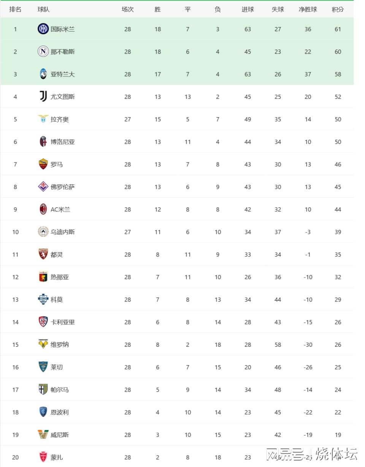Click the 排名 ranking column header
365x467 pixels.
(x=15, y=10)
